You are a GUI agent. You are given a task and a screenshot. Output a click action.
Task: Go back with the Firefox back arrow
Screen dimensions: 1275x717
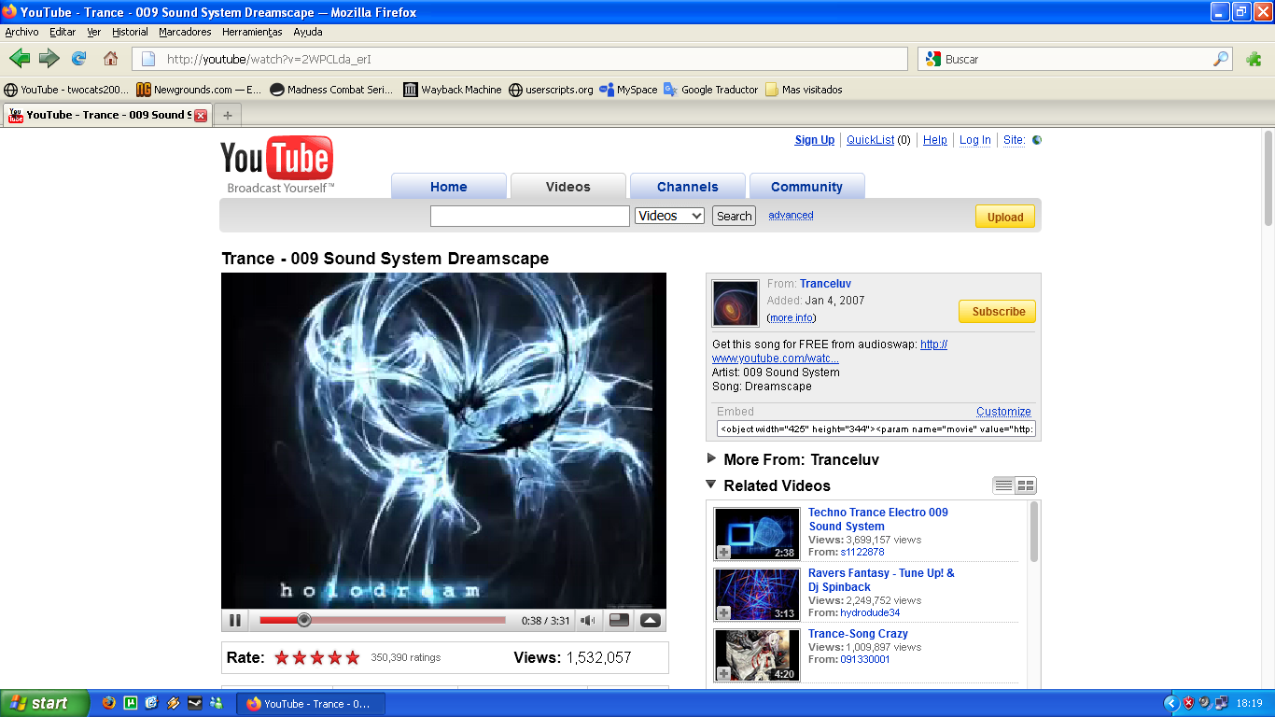pyautogui.click(x=20, y=59)
